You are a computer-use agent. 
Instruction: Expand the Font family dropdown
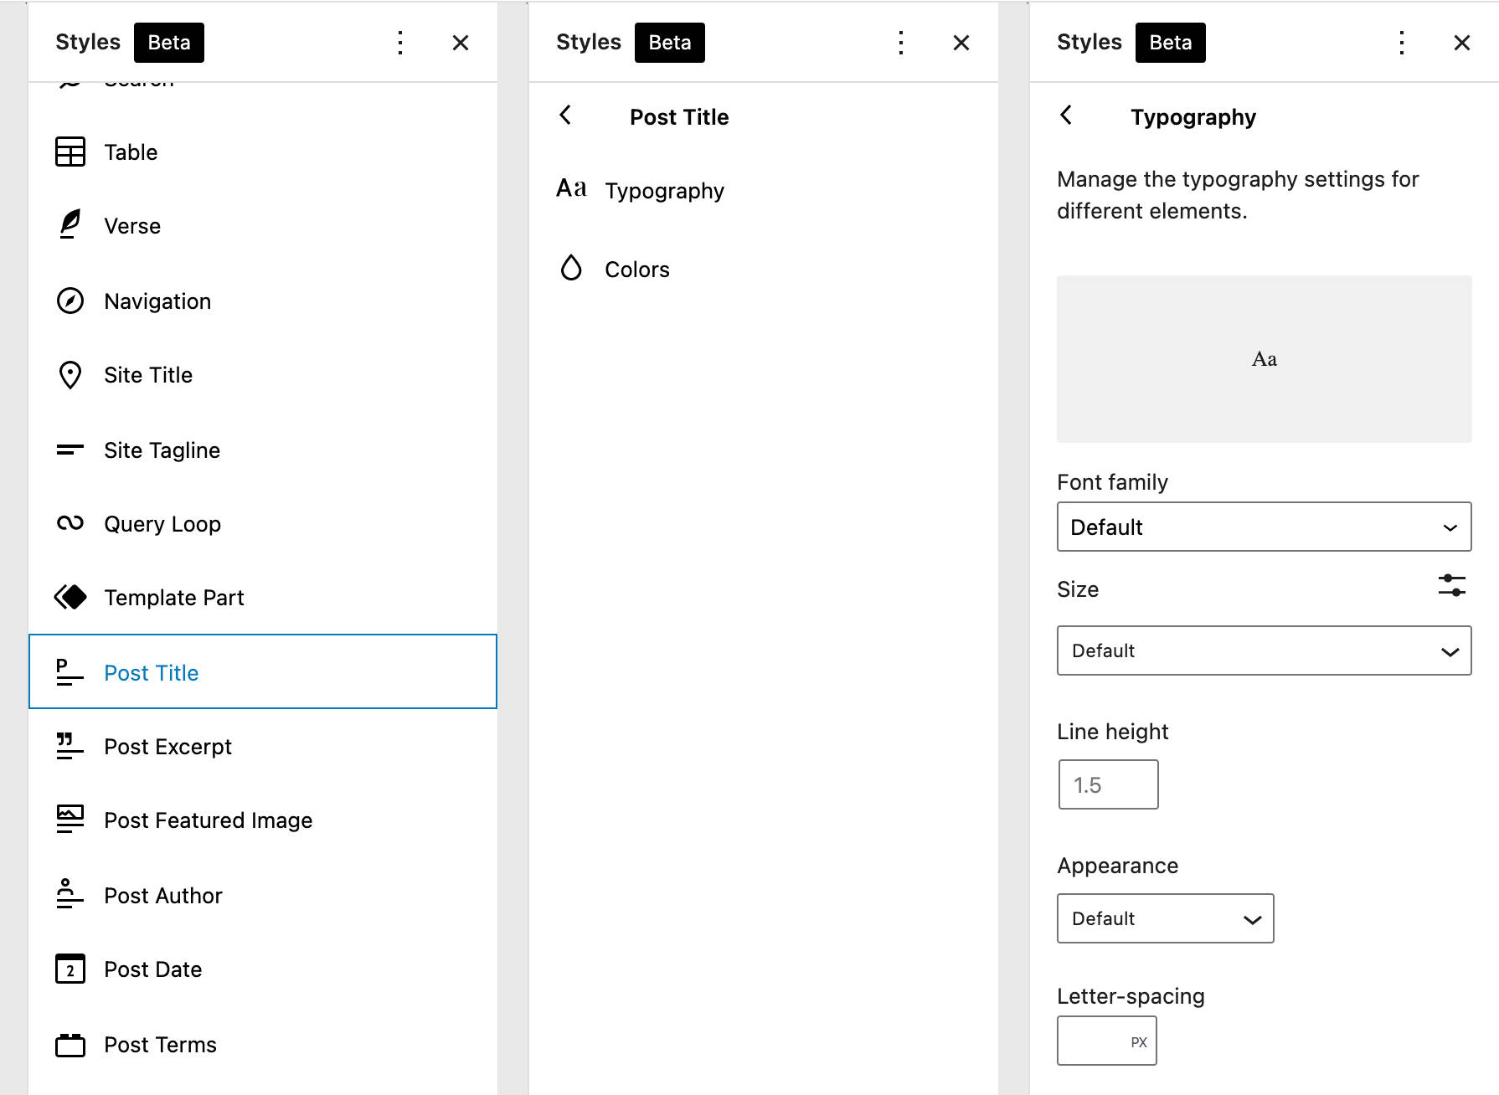(x=1263, y=527)
